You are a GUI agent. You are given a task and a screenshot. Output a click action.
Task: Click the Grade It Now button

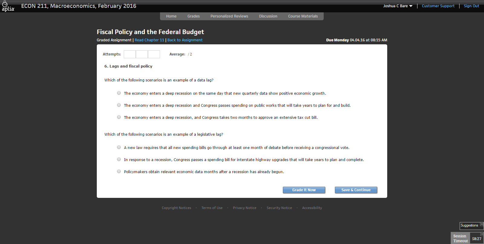[x=304, y=190]
